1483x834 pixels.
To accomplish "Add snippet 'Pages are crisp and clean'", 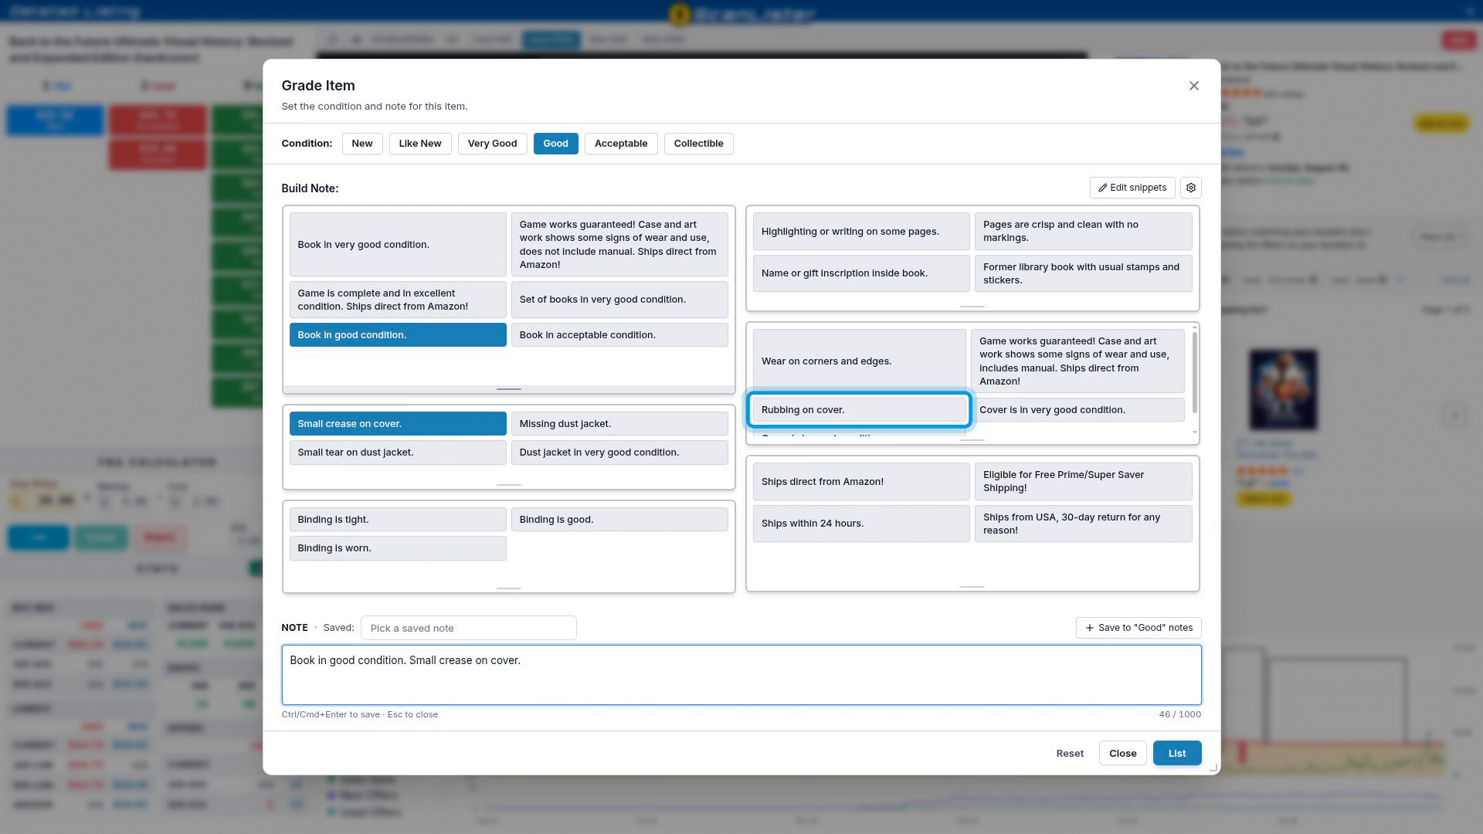I will [x=1083, y=232].
